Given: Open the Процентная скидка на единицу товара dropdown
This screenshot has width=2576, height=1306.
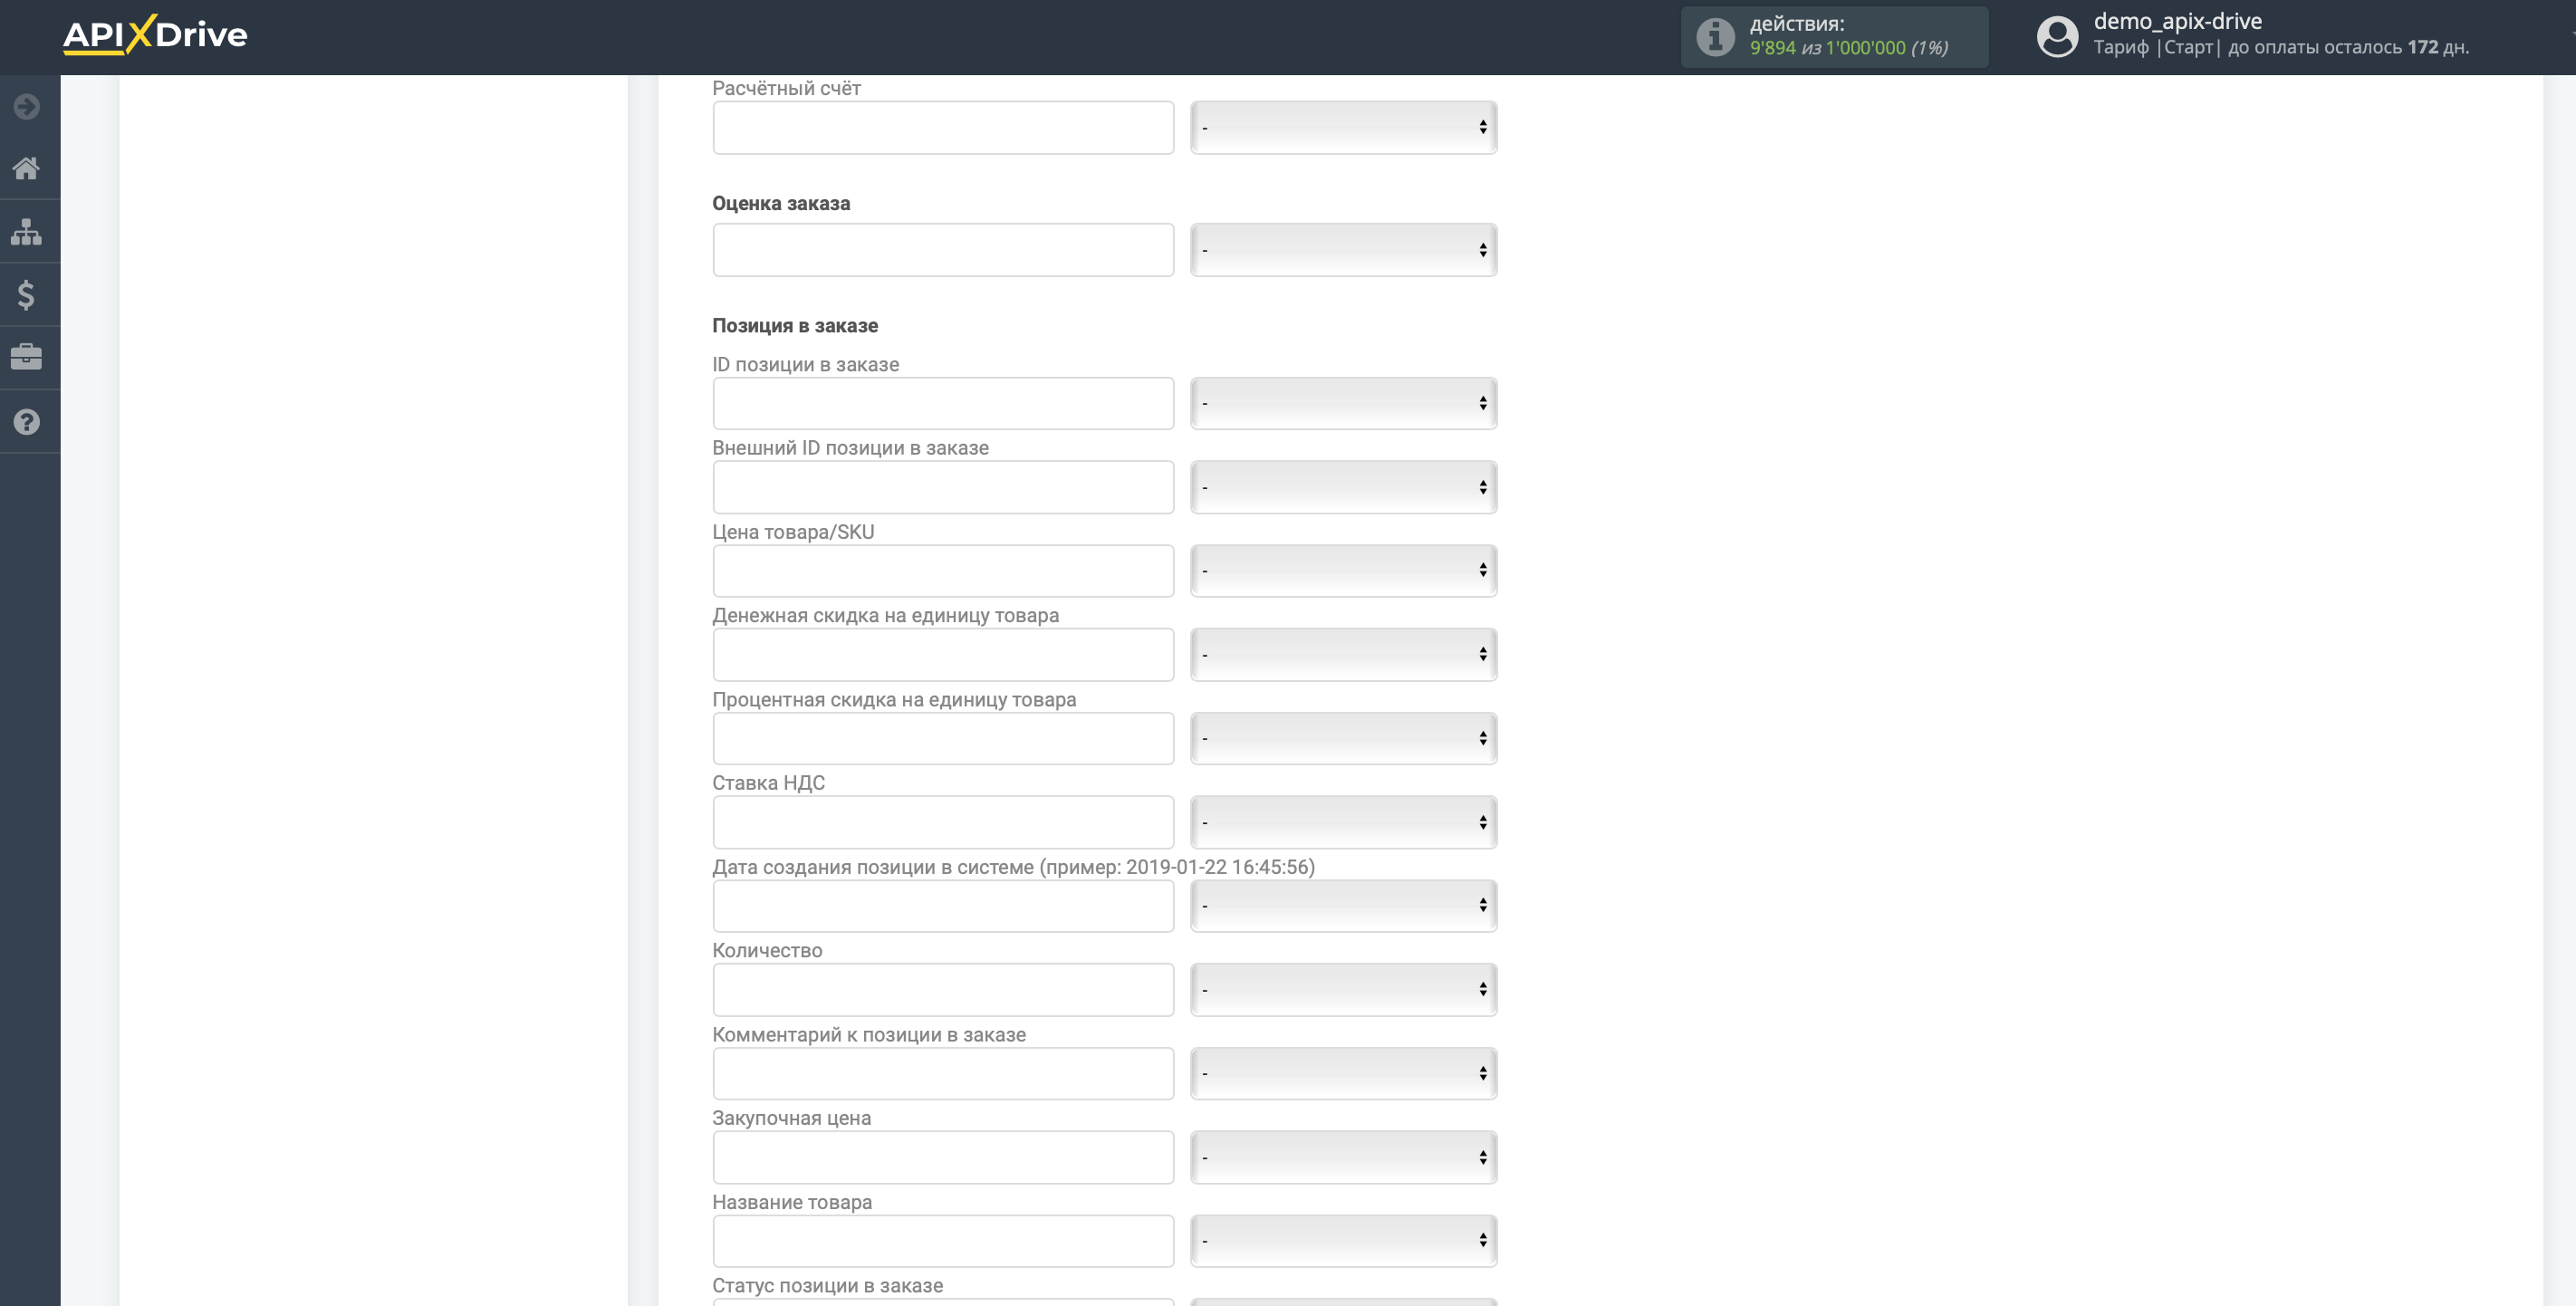Looking at the screenshot, I should [1343, 738].
